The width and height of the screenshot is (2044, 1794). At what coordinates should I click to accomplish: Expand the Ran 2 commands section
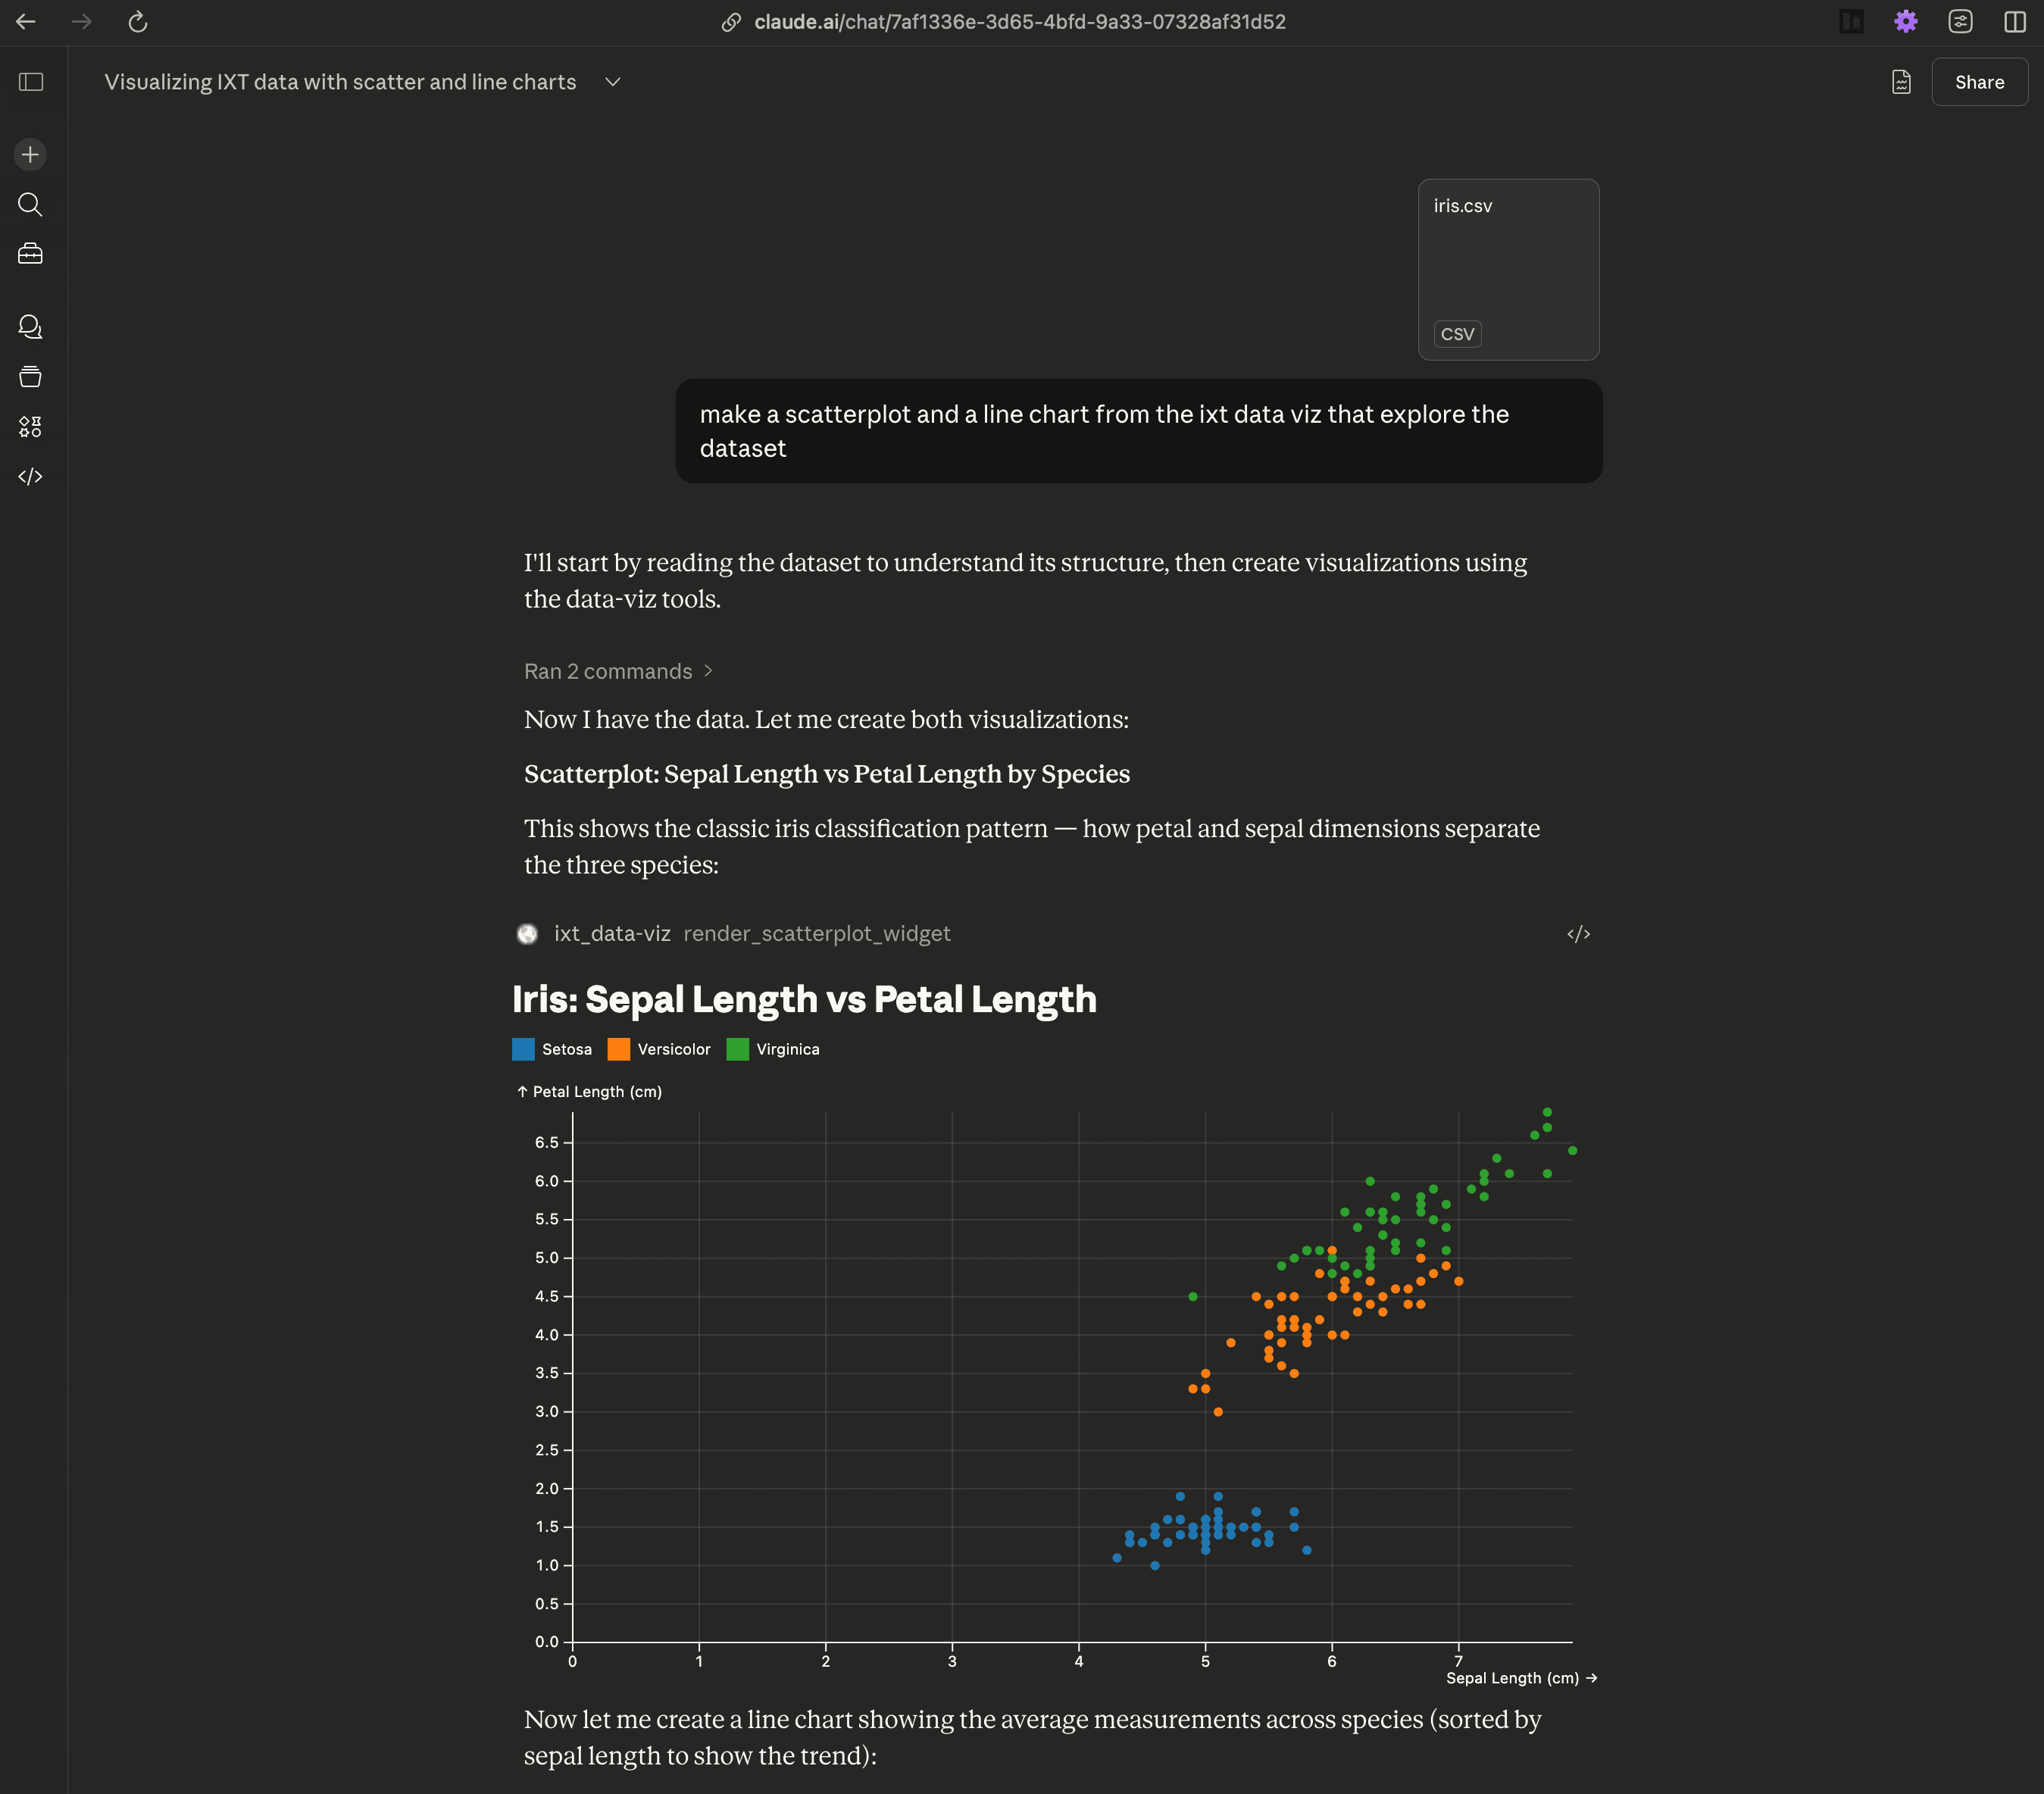(618, 671)
